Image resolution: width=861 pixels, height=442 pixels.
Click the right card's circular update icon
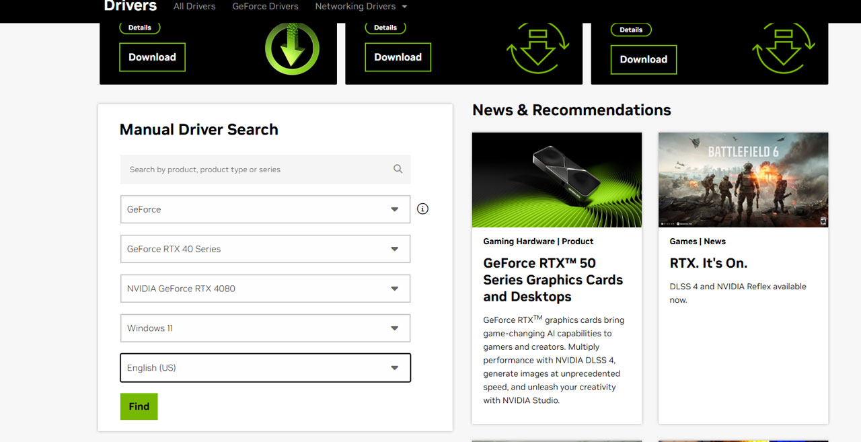[x=783, y=48]
